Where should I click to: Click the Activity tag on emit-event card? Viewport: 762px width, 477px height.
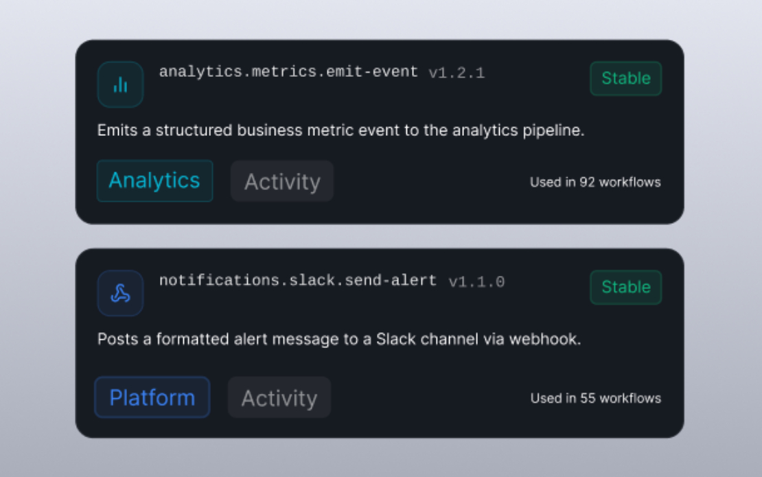point(282,181)
